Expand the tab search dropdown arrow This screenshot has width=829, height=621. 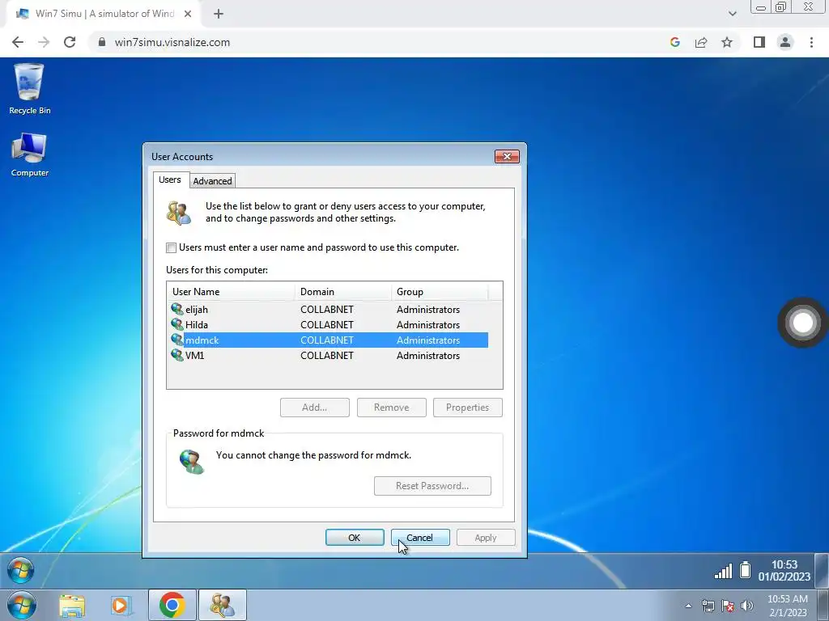[732, 14]
